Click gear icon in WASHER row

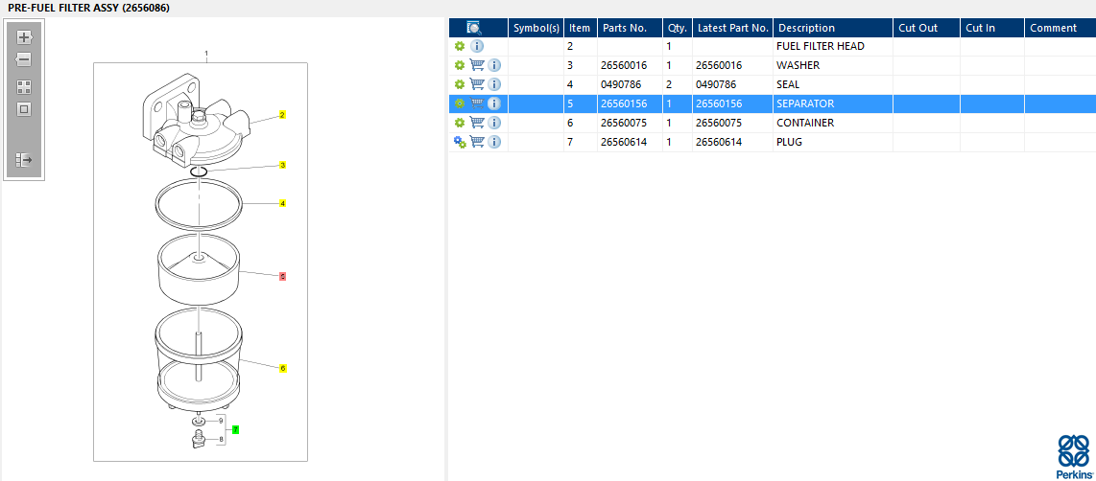point(460,65)
